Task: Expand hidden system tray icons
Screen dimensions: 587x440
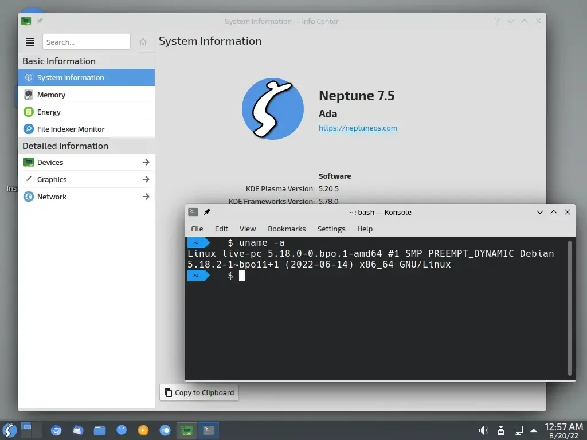Action: pyautogui.click(x=534, y=431)
